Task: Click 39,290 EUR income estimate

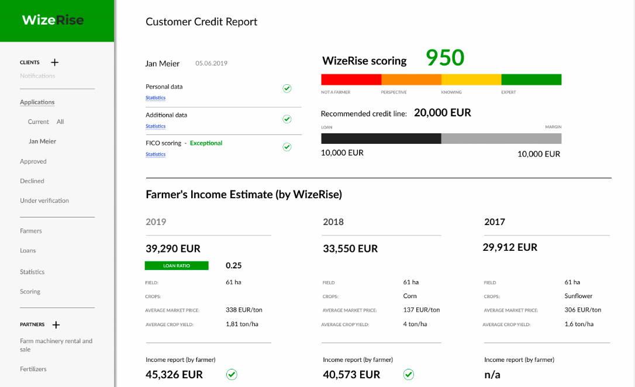Action: (x=173, y=248)
